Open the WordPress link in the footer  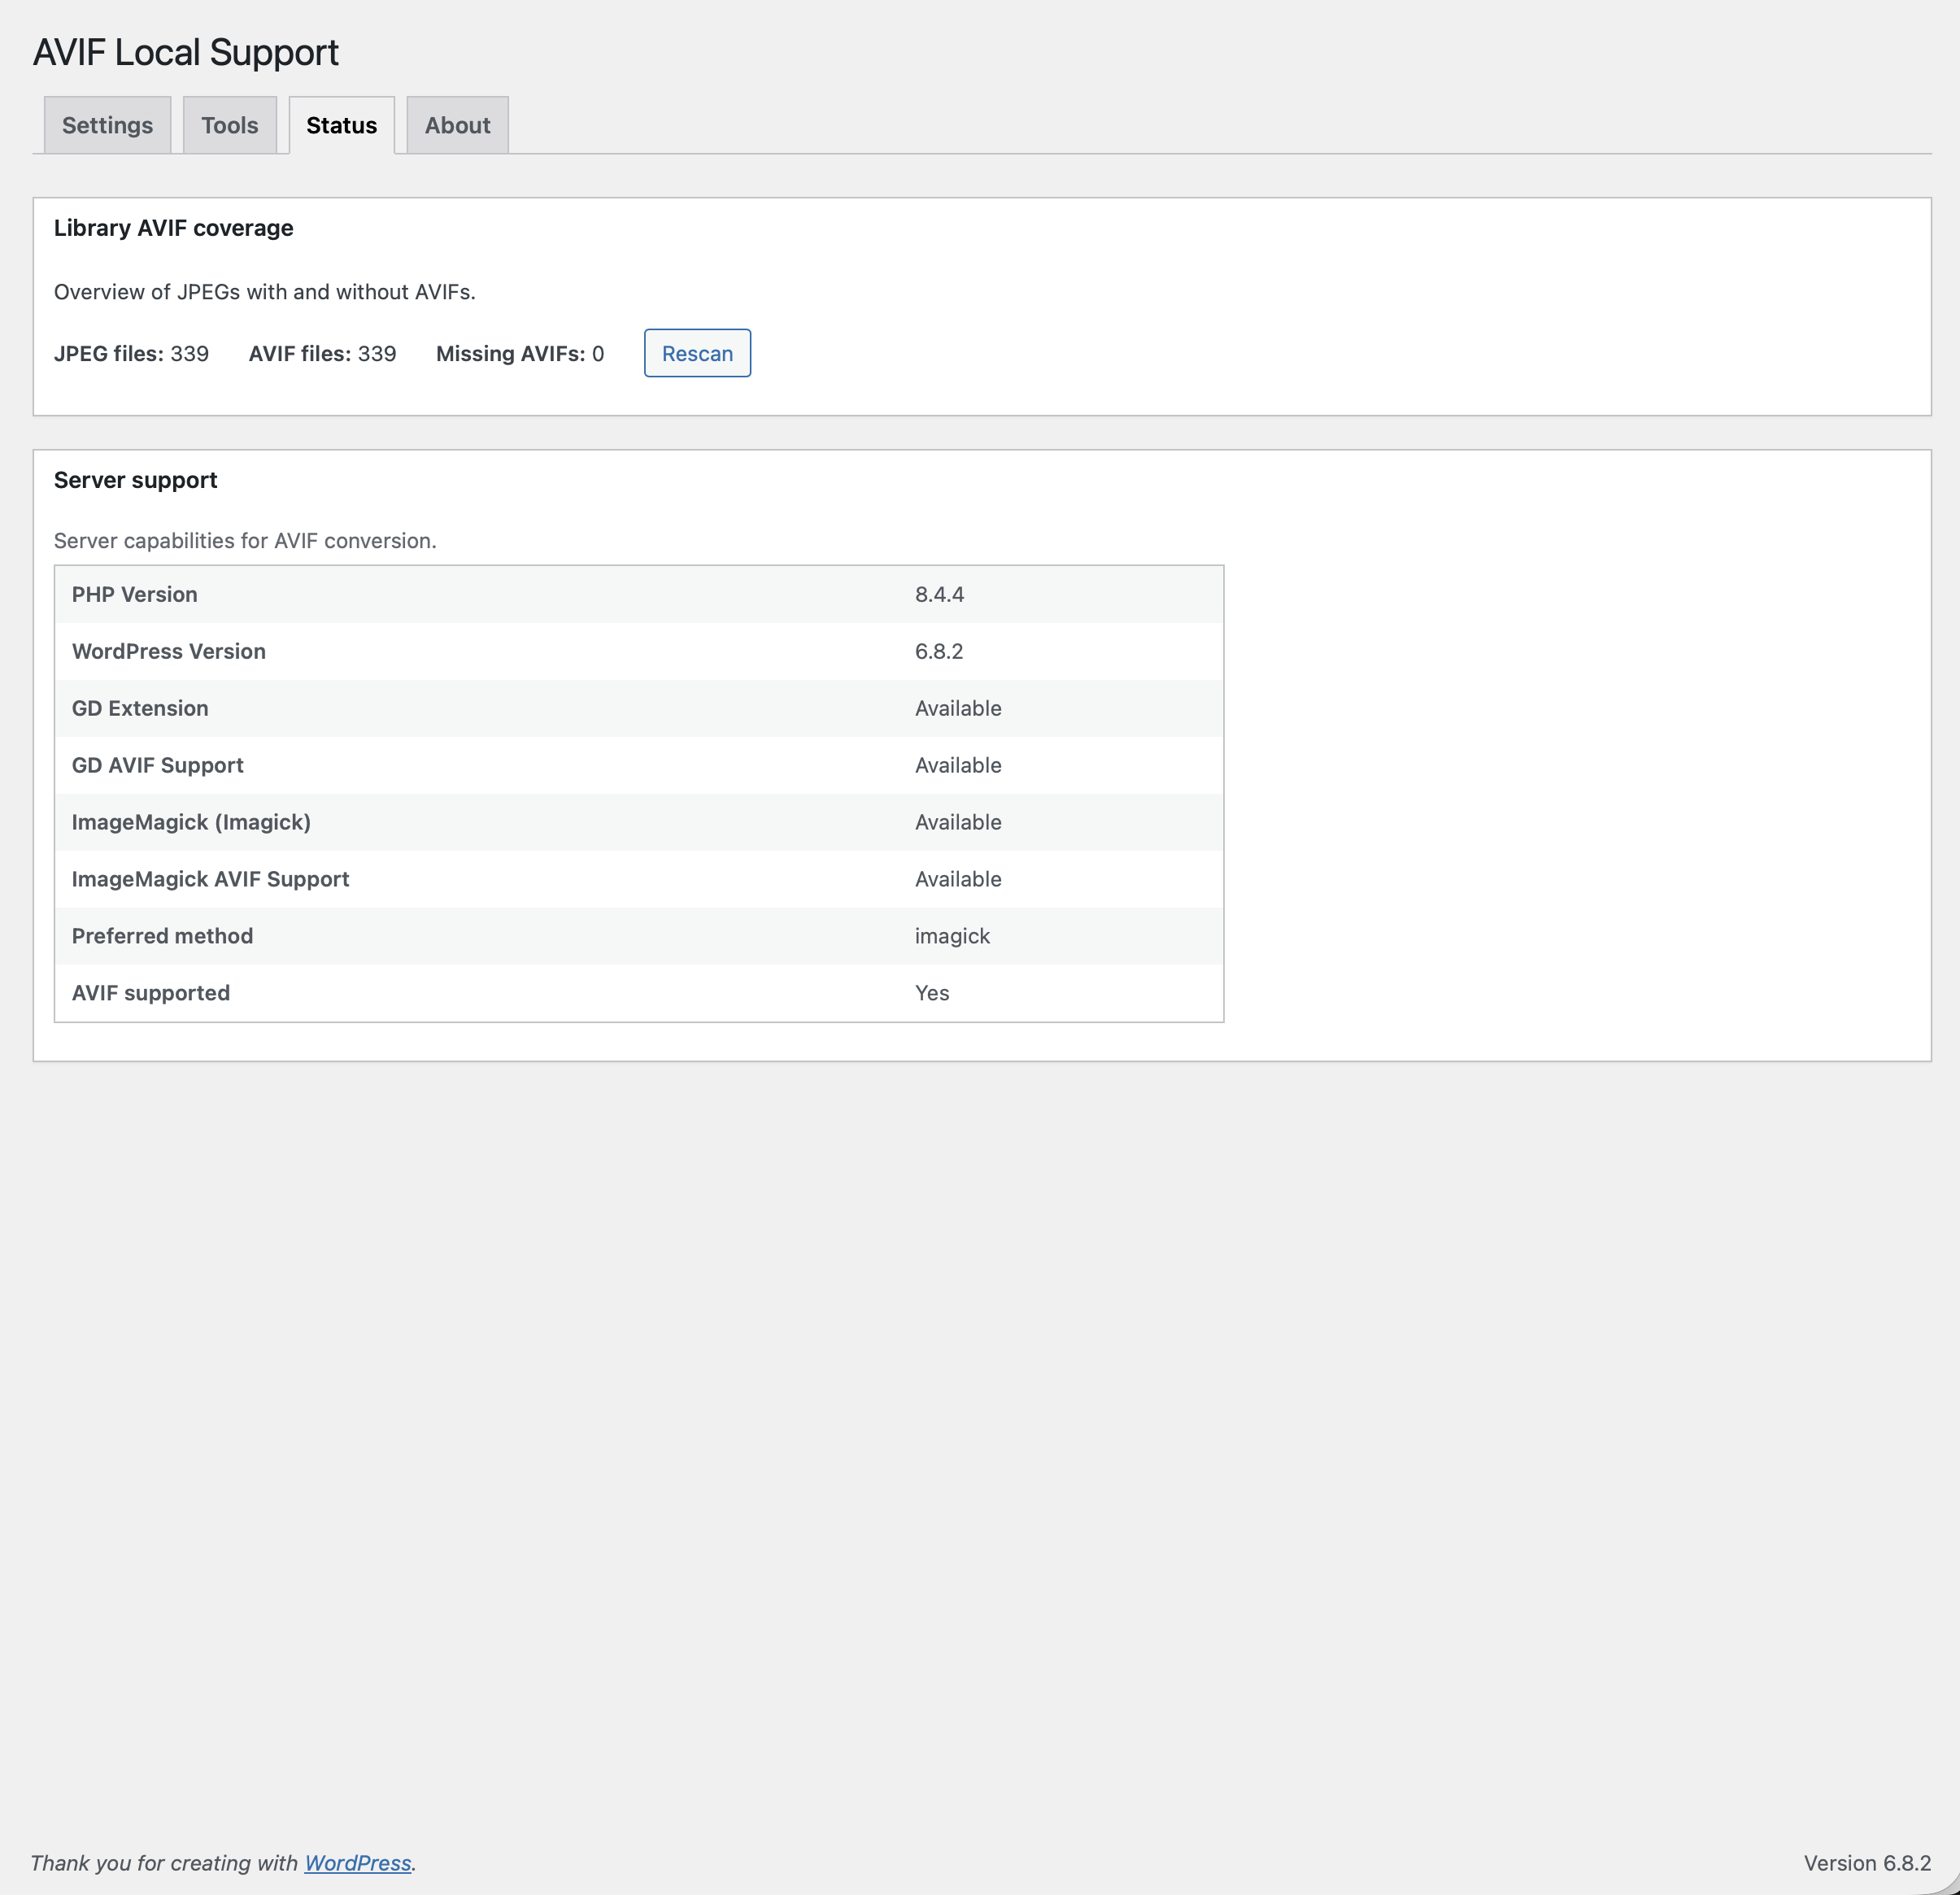(x=358, y=1862)
